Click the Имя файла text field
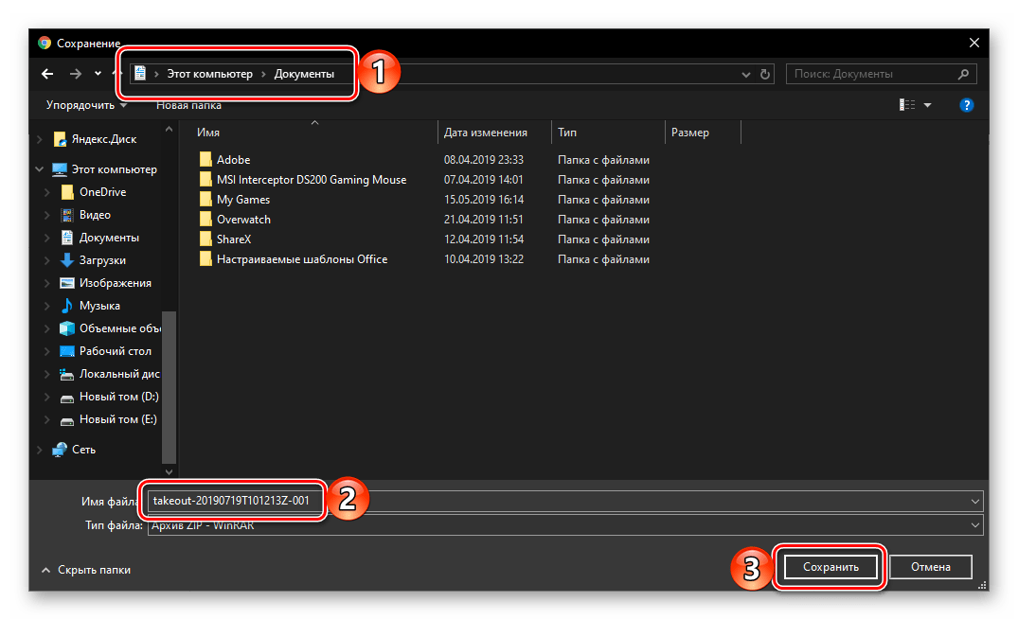Screen dimensions: 1018x620 pyautogui.click(x=644, y=501)
